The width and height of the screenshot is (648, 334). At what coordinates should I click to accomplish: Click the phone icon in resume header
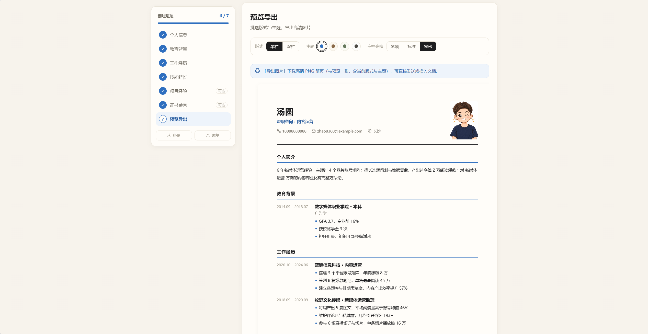pos(279,131)
